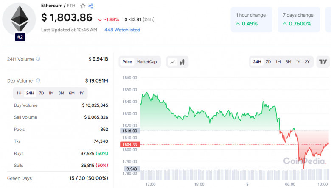The image size is (331, 188).
Task: Open 24H Volume info tooltip icon
Action: tap(38, 59)
